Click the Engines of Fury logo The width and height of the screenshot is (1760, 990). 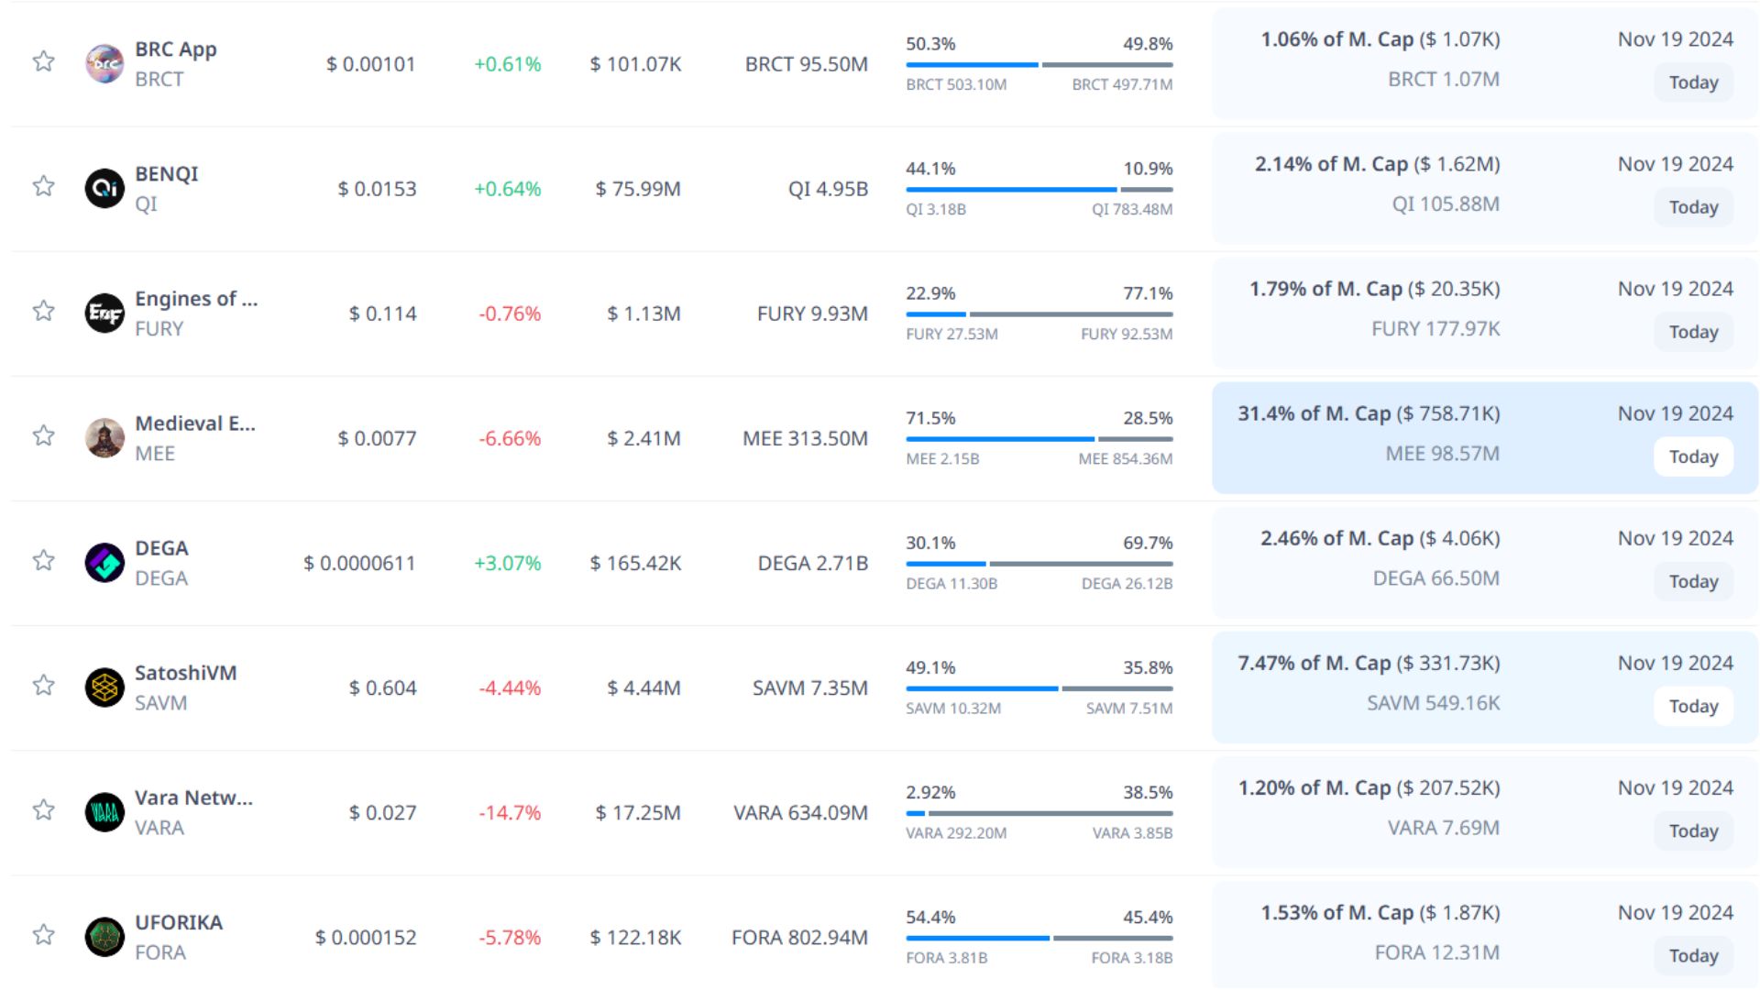coord(104,313)
